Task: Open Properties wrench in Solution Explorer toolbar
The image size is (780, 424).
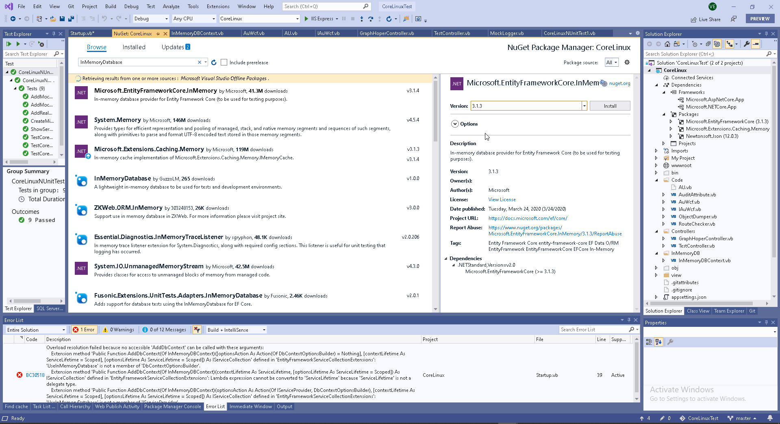Action: [x=747, y=44]
